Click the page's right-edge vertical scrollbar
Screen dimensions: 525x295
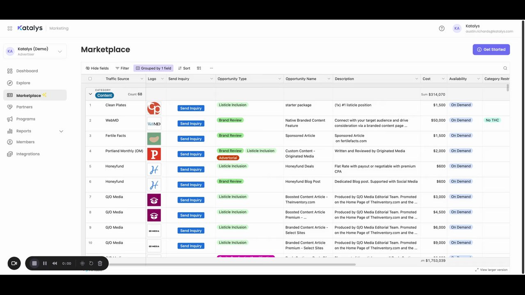coord(523,147)
